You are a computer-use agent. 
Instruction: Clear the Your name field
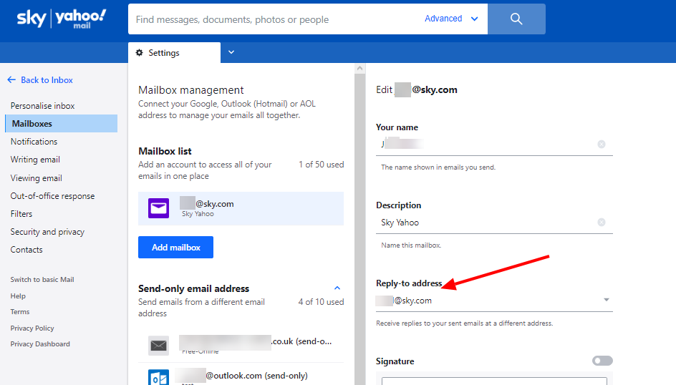(x=601, y=144)
